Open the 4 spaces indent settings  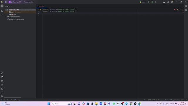tap(161, 100)
